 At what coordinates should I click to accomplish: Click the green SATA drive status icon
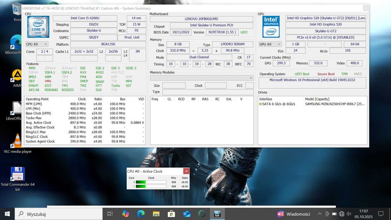[260, 104]
